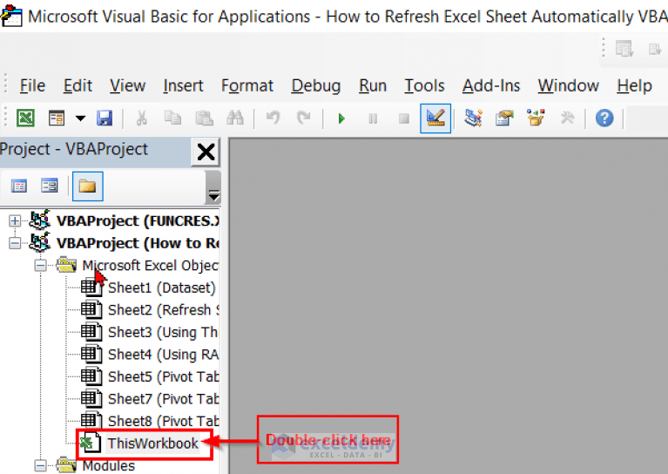Click the View Microsoft Excel icon
Image resolution: width=668 pixels, height=474 pixels.
click(25, 118)
